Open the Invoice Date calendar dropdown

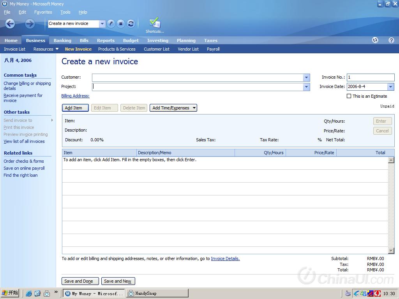click(x=390, y=87)
